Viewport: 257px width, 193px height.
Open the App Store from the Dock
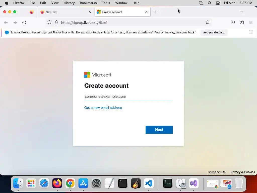[x=83, y=183]
